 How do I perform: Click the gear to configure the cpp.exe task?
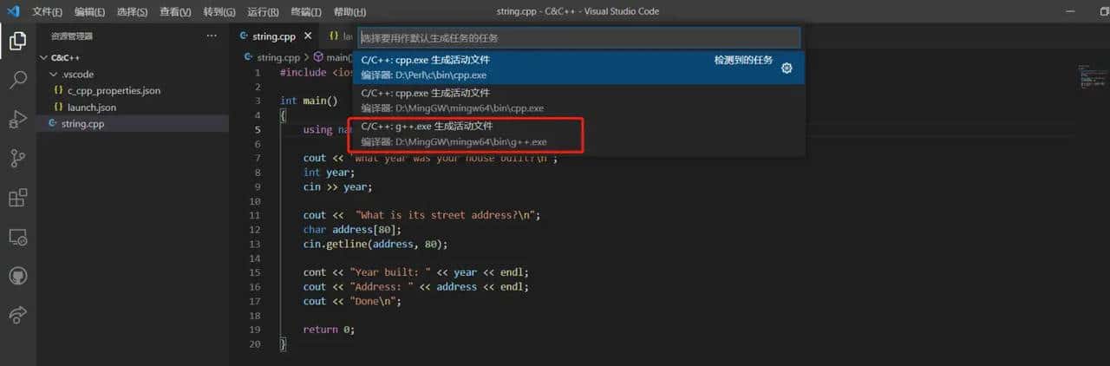[x=787, y=68]
